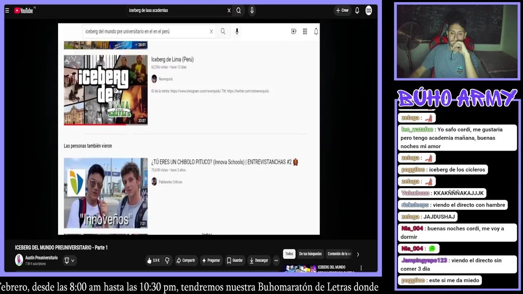Open notifications bell in the dark top bar
The height and width of the screenshot is (294, 523).
357,11
